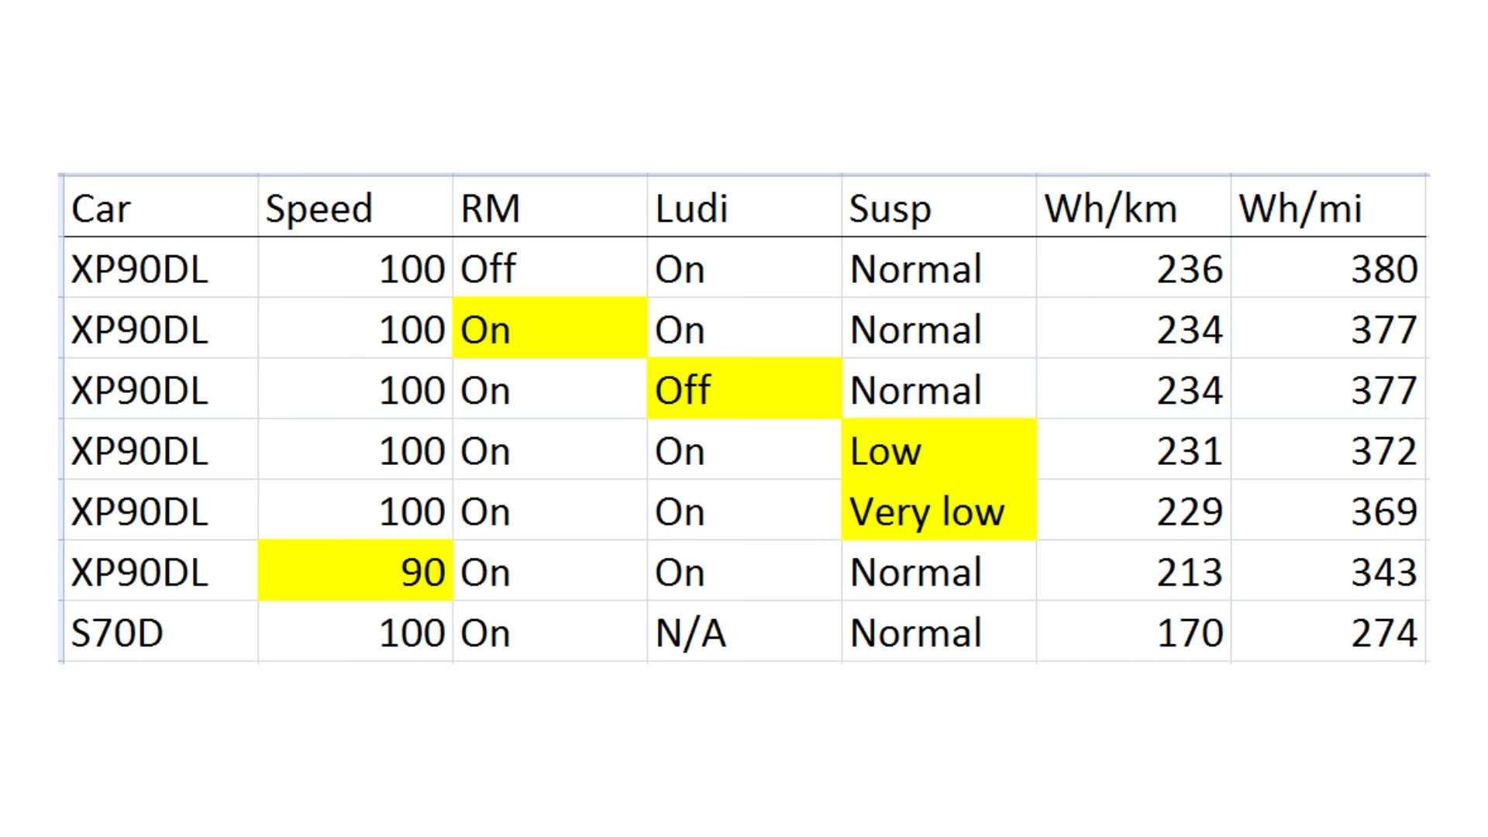The height and width of the screenshot is (837, 1488).
Task: Click the highlighted speed 90 cell
Action: (355, 570)
